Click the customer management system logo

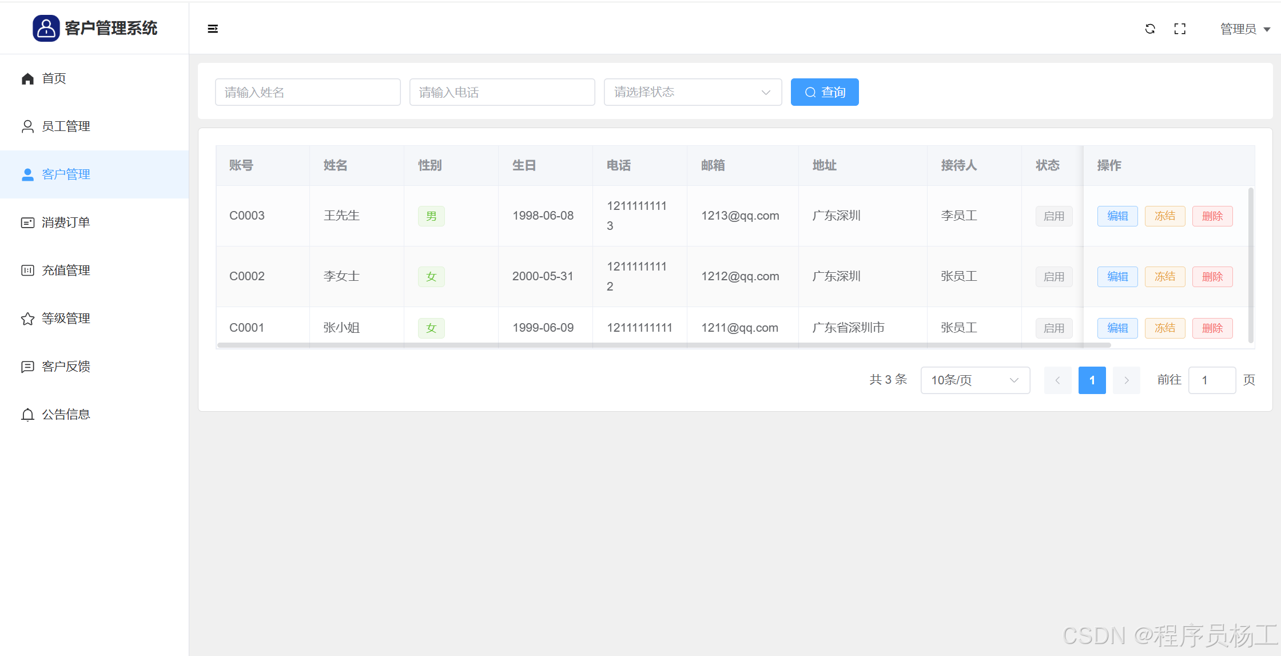click(46, 28)
